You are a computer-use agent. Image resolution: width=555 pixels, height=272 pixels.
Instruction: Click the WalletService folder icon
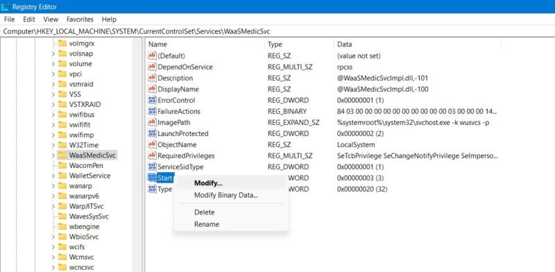(62, 176)
